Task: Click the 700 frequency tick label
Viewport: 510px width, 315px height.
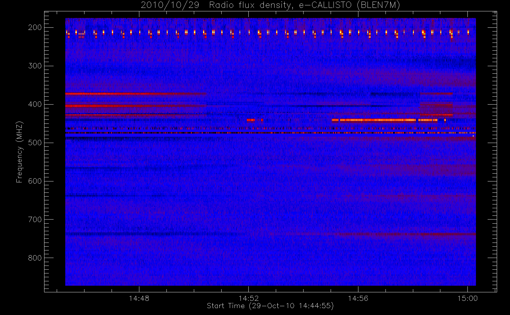Action: (35, 220)
